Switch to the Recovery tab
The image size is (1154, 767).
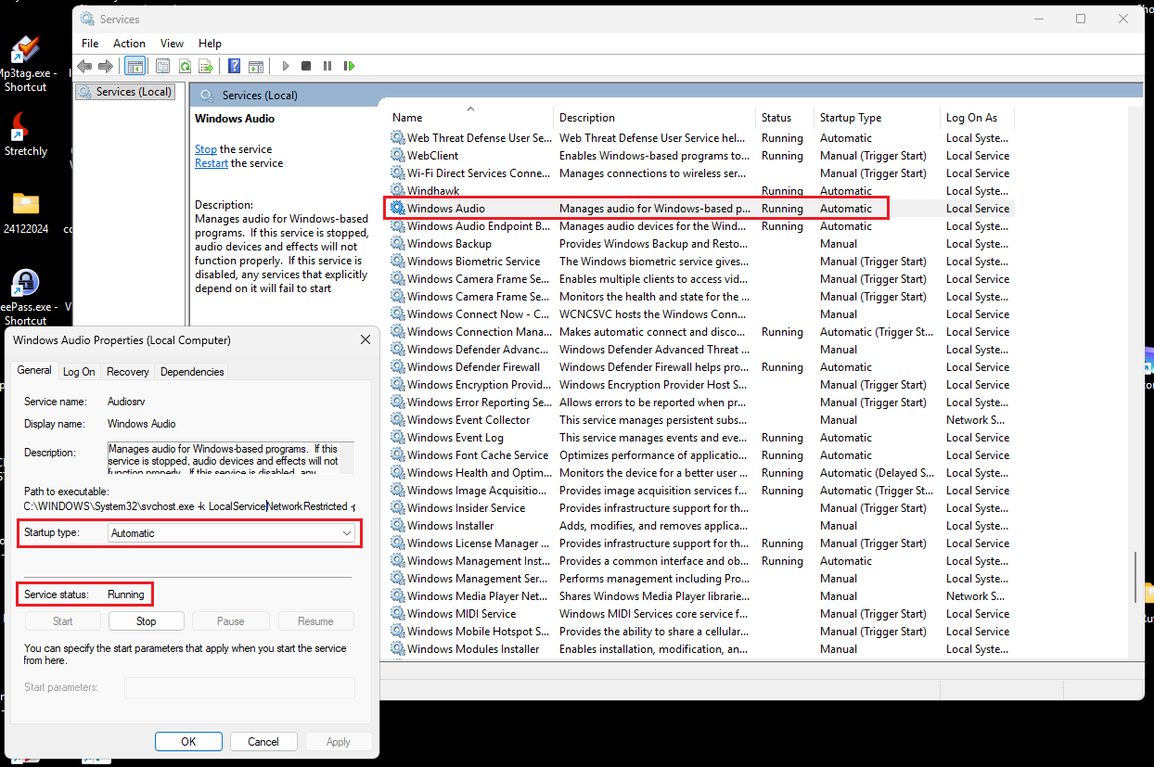128,372
